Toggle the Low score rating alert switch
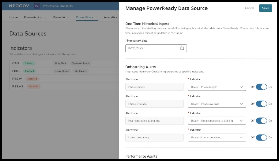This screenshot has width=279, height=161. [x=261, y=137]
